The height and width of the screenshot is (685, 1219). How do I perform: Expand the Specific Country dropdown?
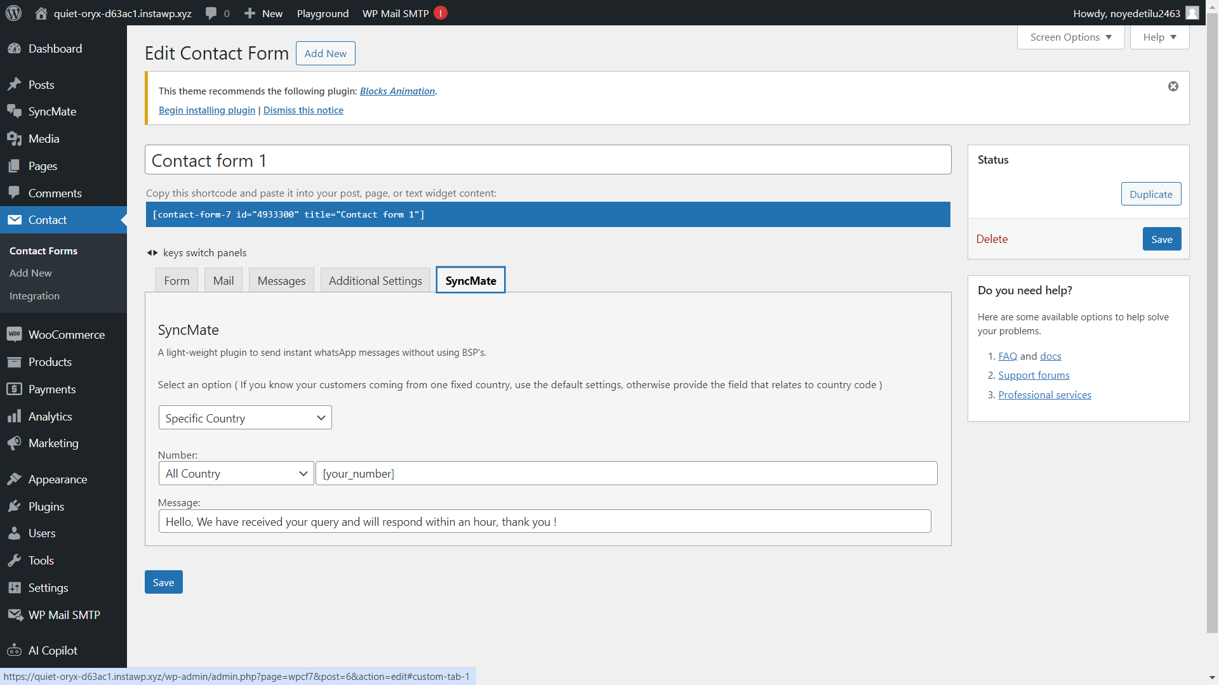[x=245, y=418]
